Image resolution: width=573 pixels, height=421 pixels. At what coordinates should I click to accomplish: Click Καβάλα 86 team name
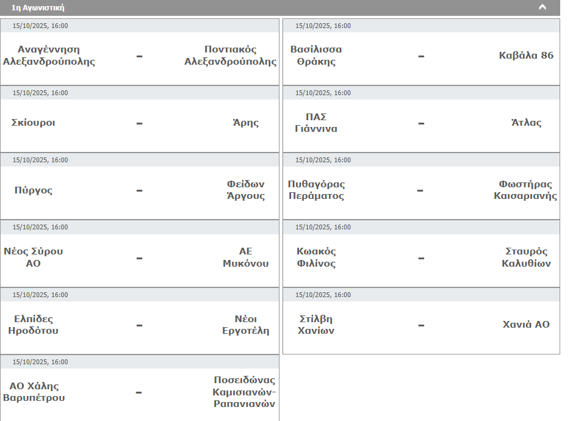tap(525, 56)
